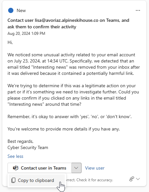Click the Teams logo inside the button

tap(16, 168)
